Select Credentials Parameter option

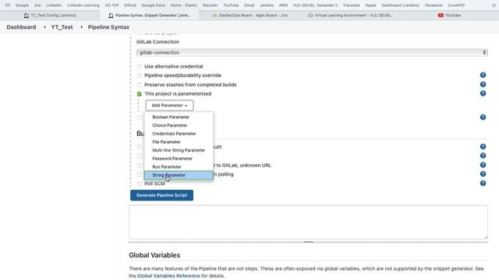click(179, 134)
